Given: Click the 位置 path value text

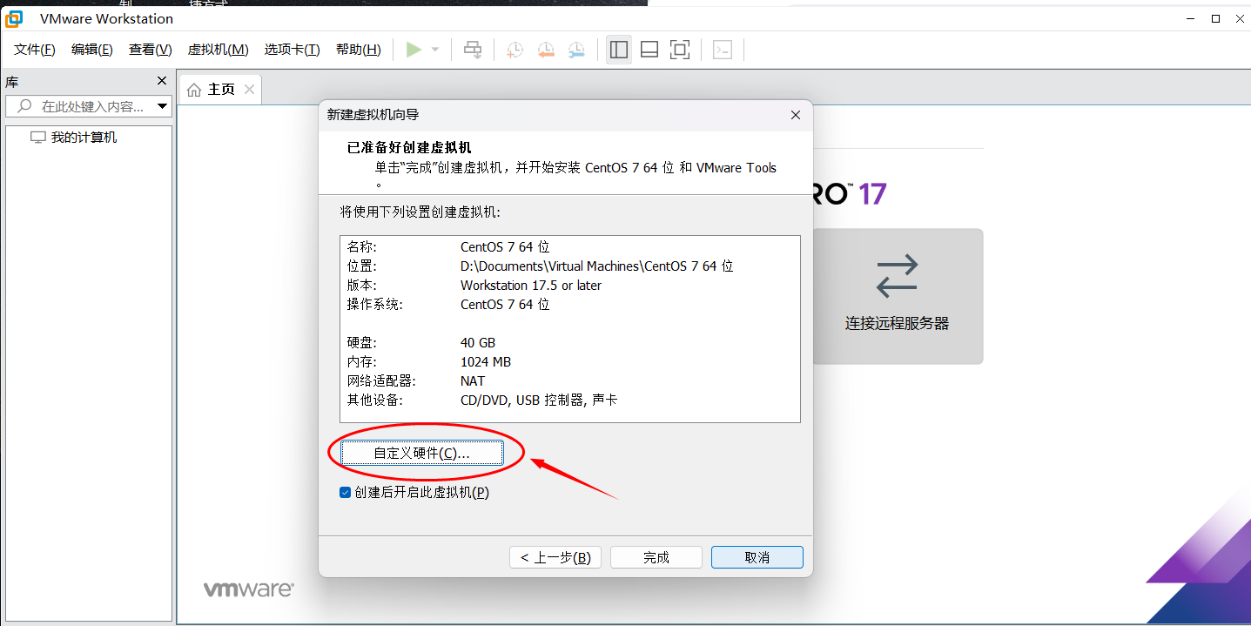Looking at the screenshot, I should (x=597, y=266).
